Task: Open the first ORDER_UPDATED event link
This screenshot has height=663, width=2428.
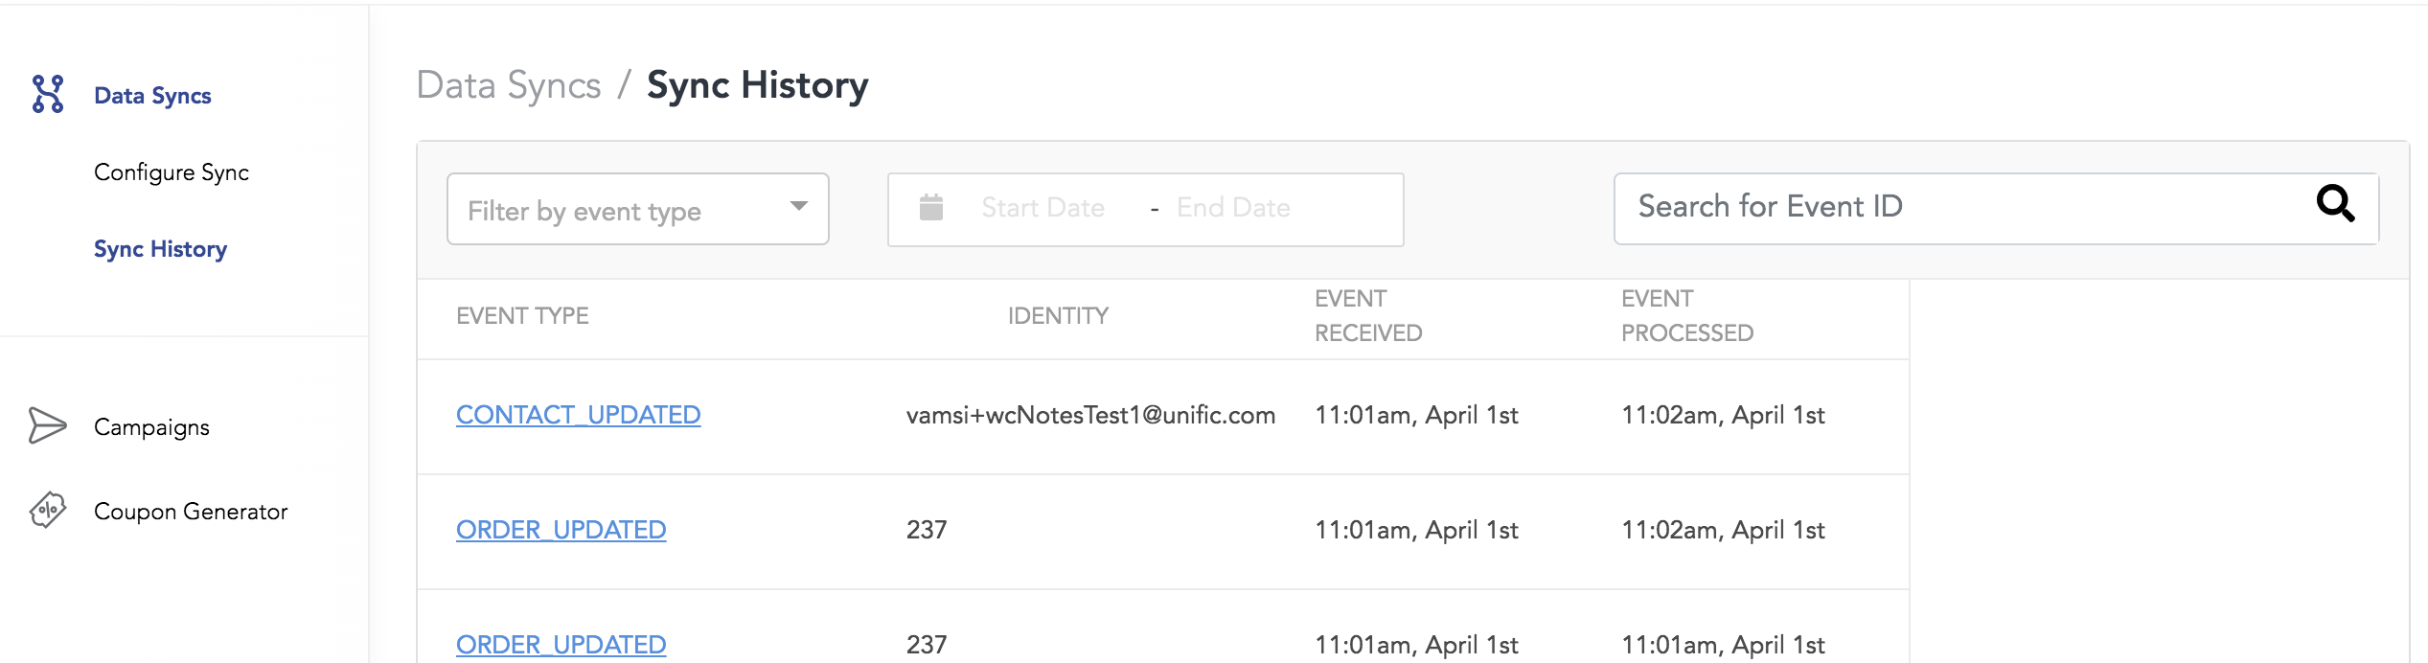Action: (561, 530)
